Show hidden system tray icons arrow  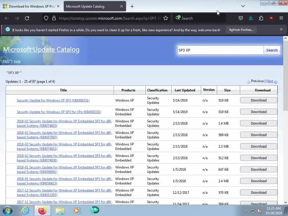click(x=246, y=211)
